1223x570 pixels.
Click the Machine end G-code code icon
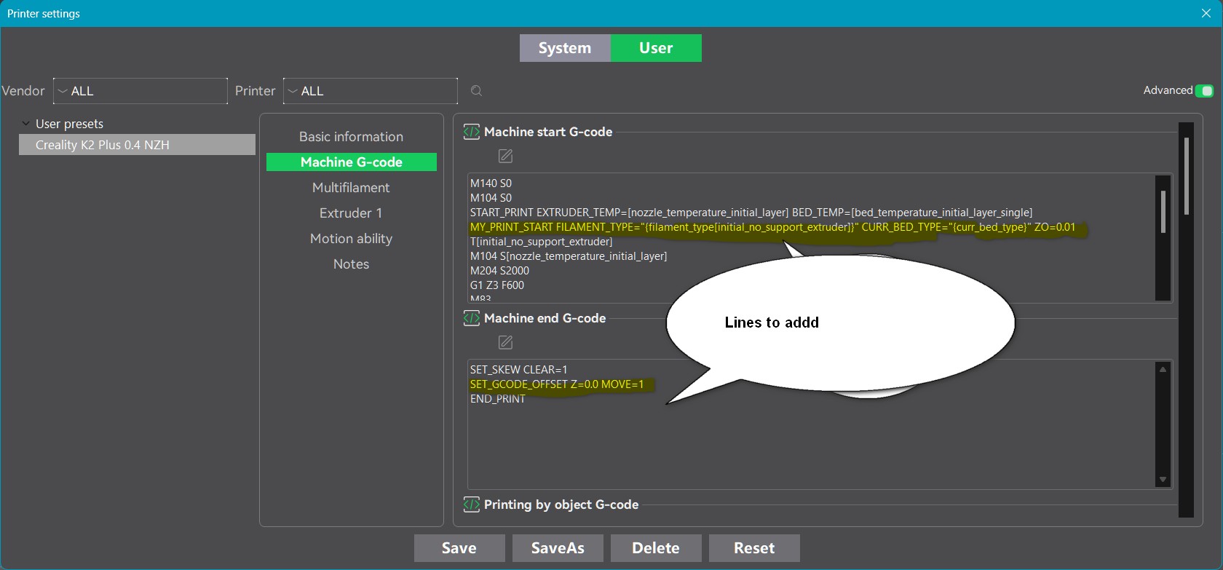tap(472, 318)
